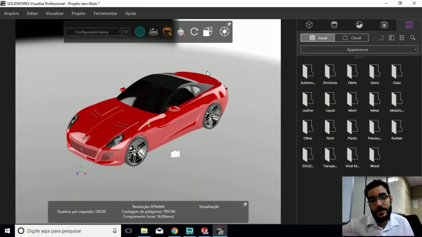Click the colored object manipulation icon
This screenshot has width=422, height=237.
[181, 32]
